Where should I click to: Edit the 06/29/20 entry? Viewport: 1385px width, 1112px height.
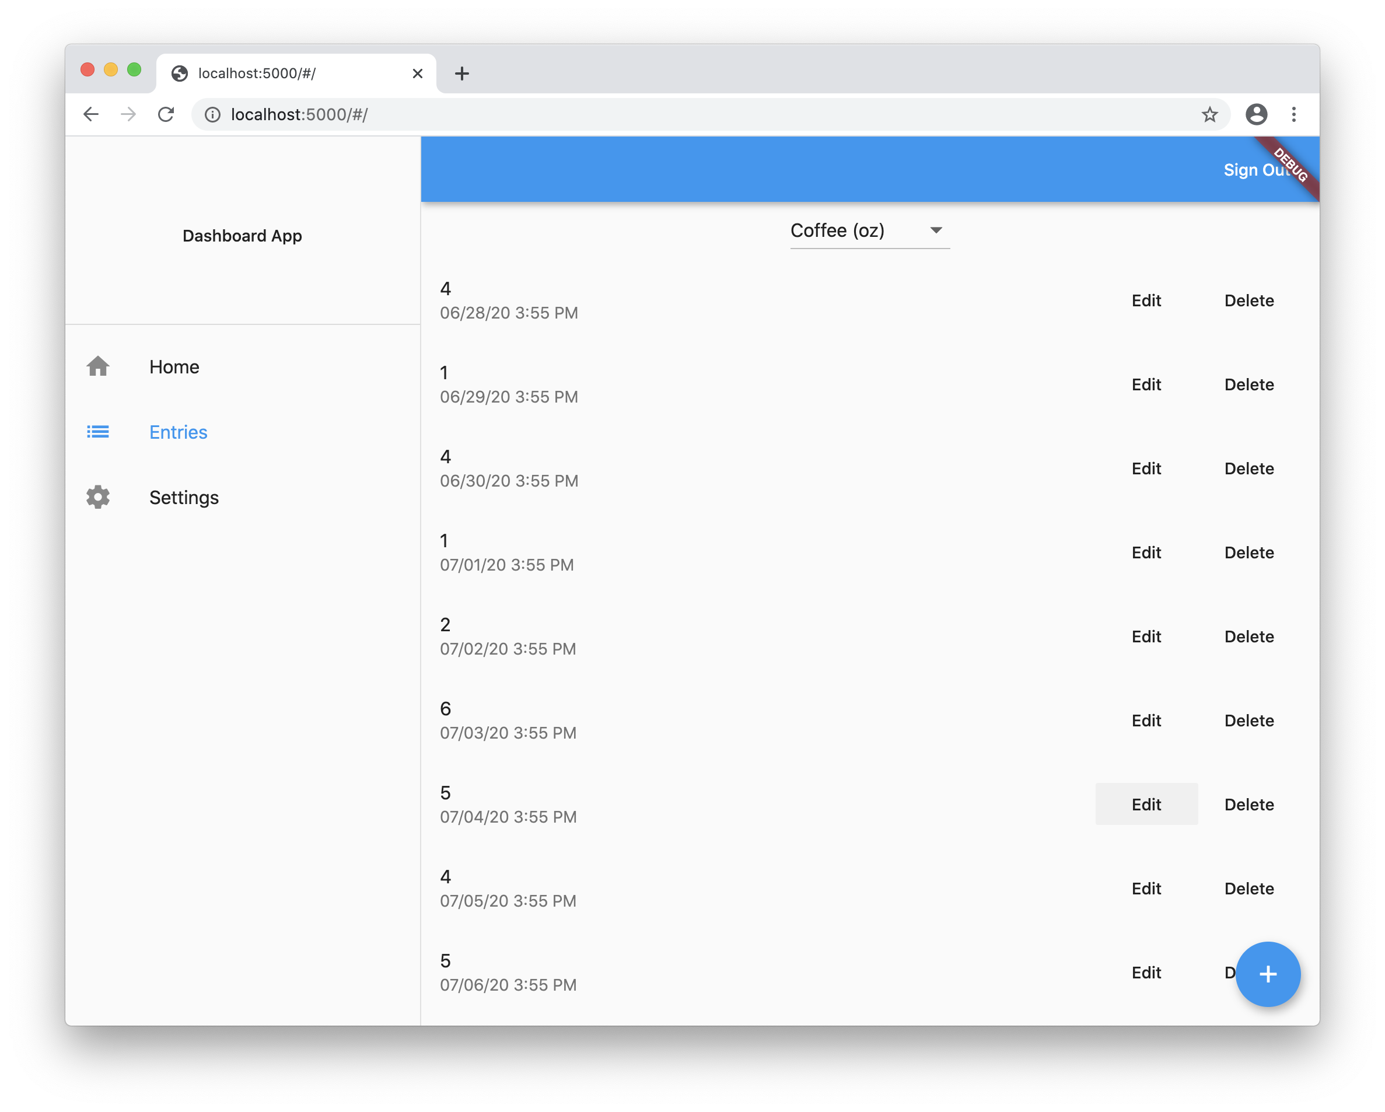[x=1146, y=385]
